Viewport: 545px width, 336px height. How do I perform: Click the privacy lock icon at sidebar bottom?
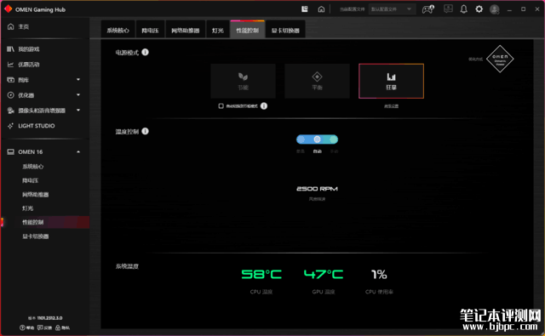[x=58, y=327]
